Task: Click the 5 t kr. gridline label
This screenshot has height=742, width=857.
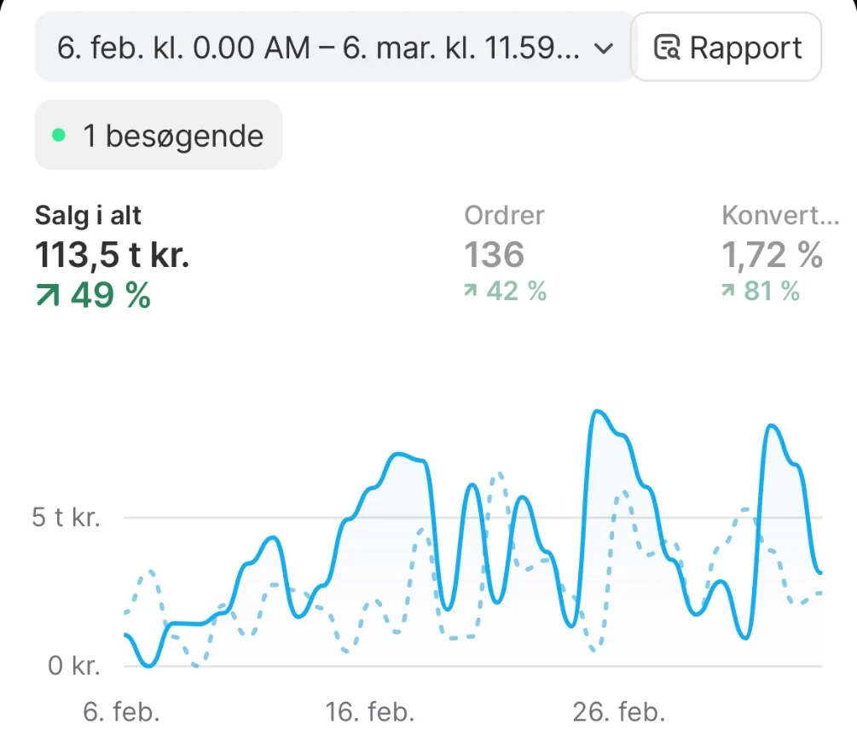Action: [67, 517]
